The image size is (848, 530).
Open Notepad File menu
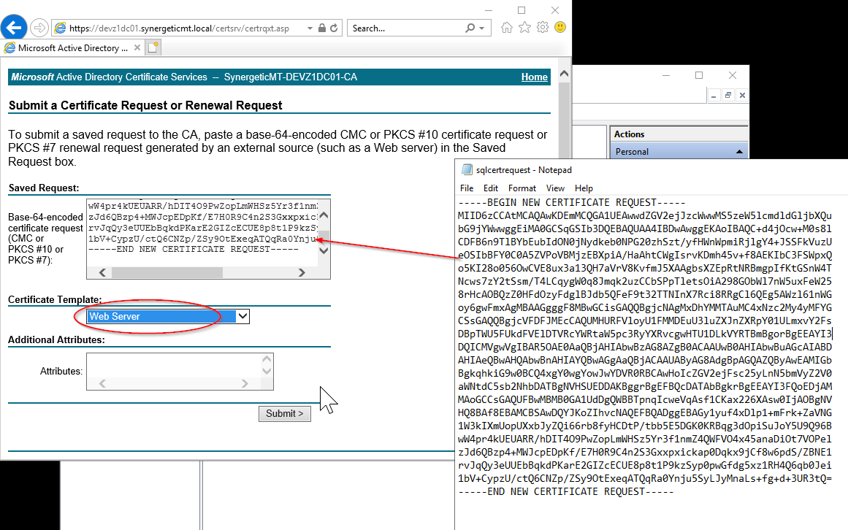467,188
